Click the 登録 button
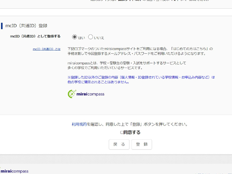This screenshot has height=174, width=232. tap(142, 144)
